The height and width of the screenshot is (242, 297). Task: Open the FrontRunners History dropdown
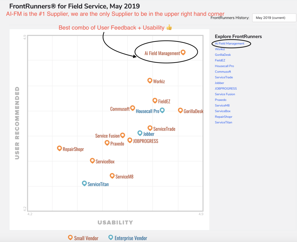coord(274,18)
